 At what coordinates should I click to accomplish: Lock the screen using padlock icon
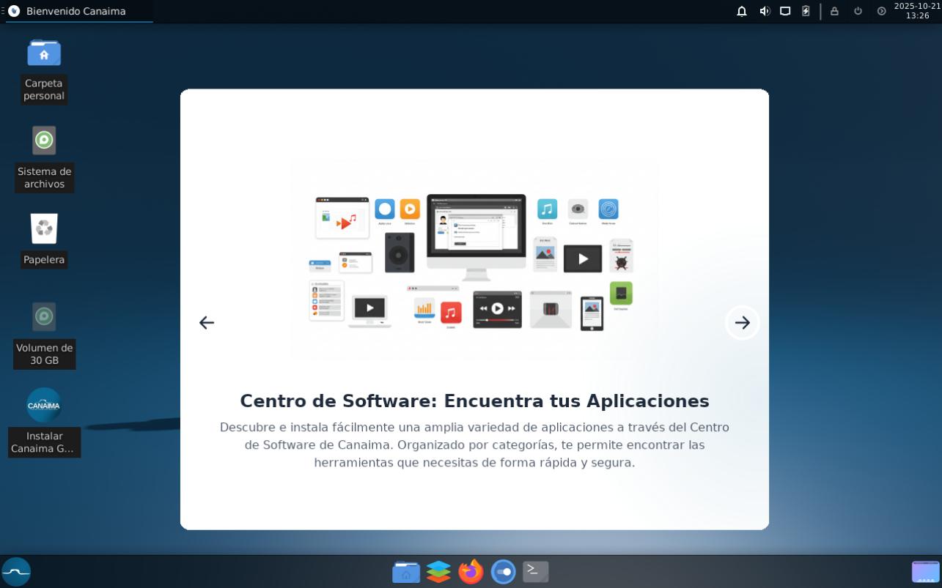[834, 11]
